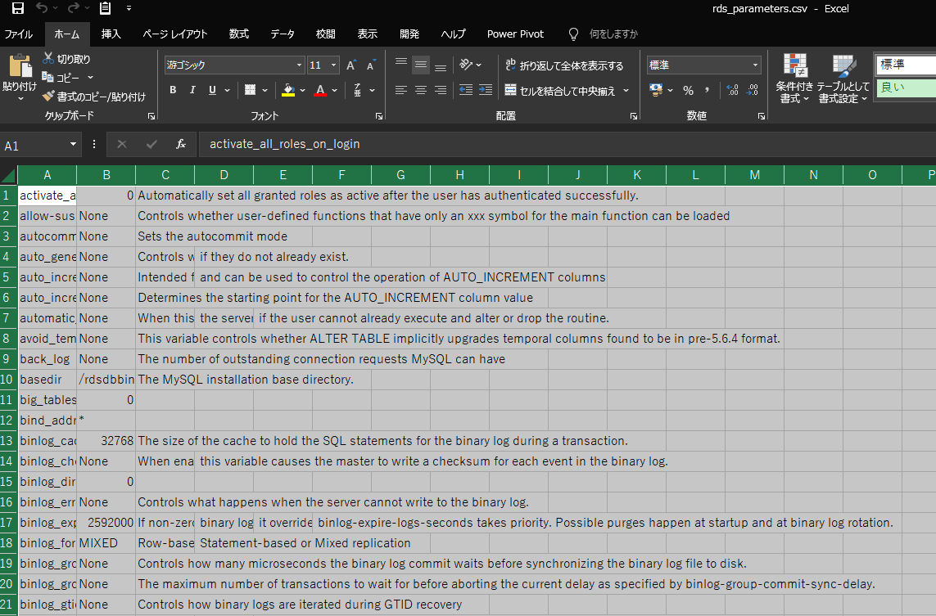The height and width of the screenshot is (616, 936).
Task: Click the accounting number format icon
Action: [656, 90]
